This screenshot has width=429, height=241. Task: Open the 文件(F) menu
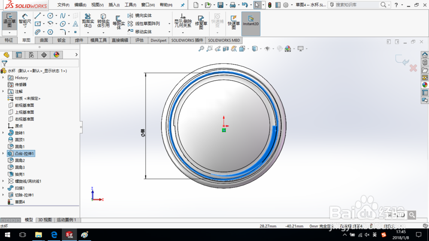point(63,5)
